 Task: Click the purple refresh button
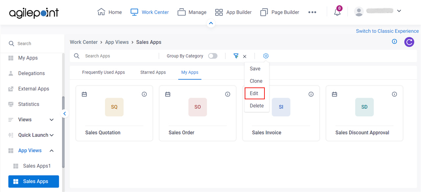[409, 42]
